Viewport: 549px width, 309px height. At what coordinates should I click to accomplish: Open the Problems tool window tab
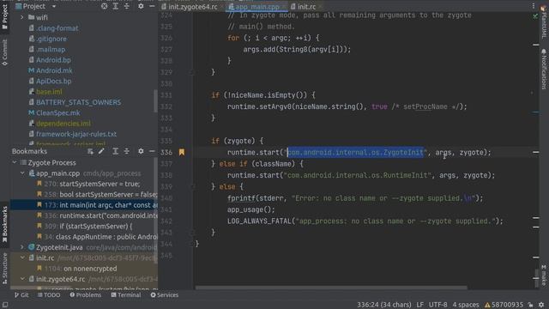coord(86,295)
